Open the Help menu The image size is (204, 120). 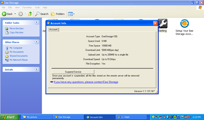[45, 7]
